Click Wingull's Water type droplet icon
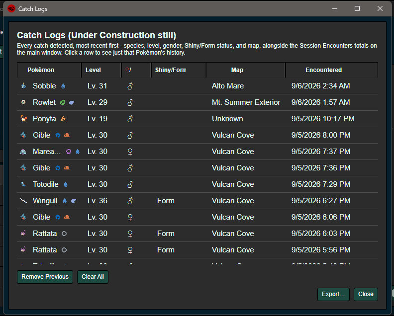Screen dimensions: 394x316 [x=65, y=201]
